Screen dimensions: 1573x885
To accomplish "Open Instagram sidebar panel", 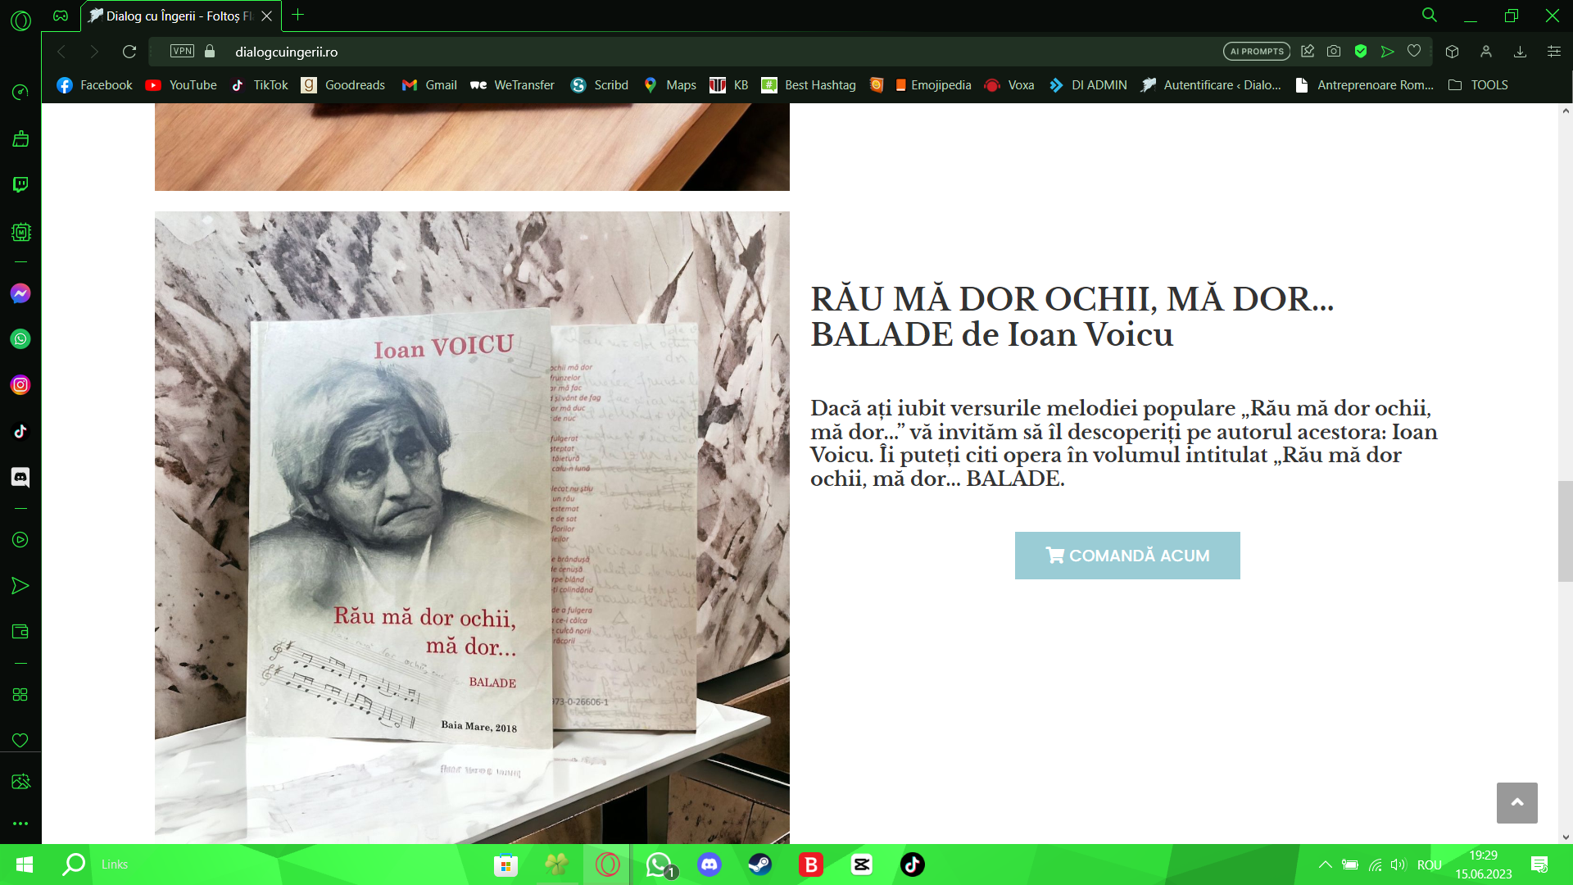I will [x=20, y=385].
